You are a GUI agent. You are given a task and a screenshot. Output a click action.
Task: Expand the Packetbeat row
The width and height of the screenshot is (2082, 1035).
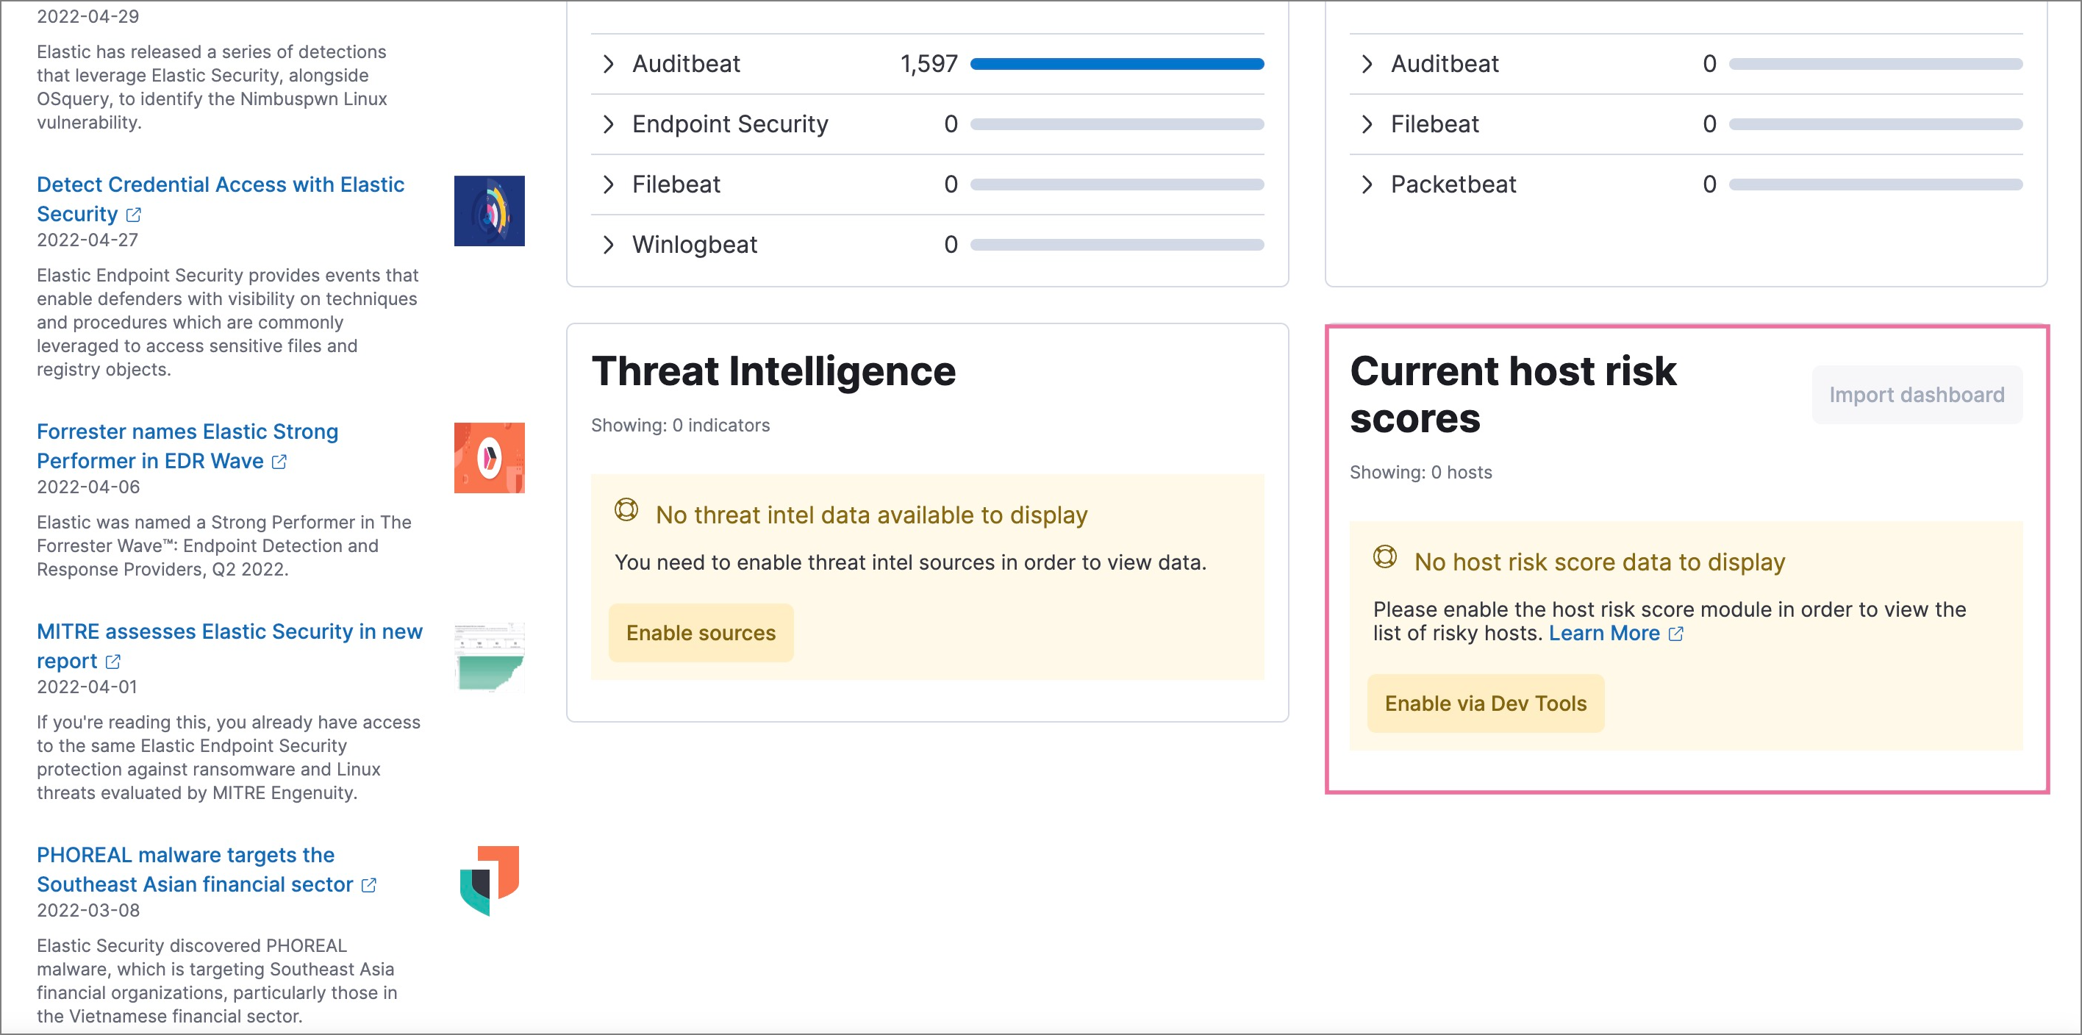pyautogui.click(x=1367, y=185)
